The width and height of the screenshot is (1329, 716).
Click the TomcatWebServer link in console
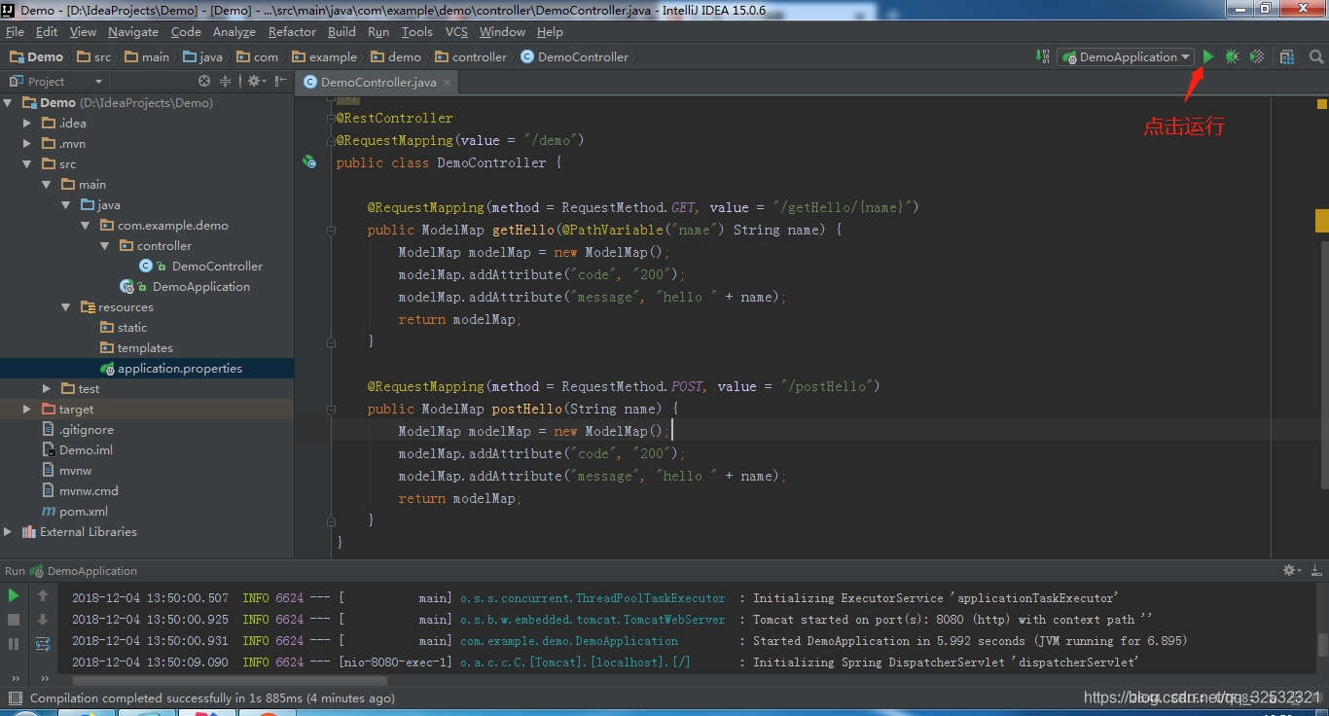point(593,619)
